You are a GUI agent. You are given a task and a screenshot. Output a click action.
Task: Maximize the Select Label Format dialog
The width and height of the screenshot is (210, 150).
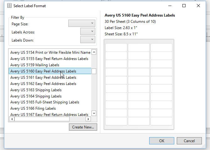point(184,6)
